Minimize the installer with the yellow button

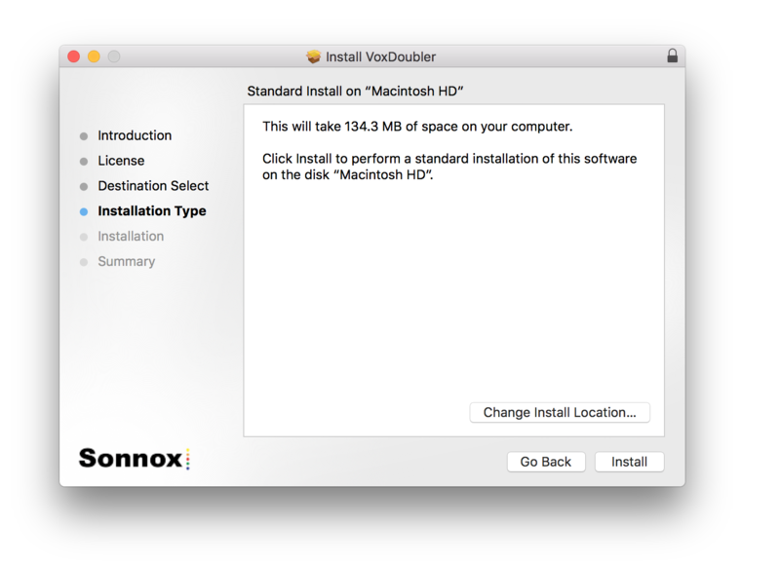(94, 56)
